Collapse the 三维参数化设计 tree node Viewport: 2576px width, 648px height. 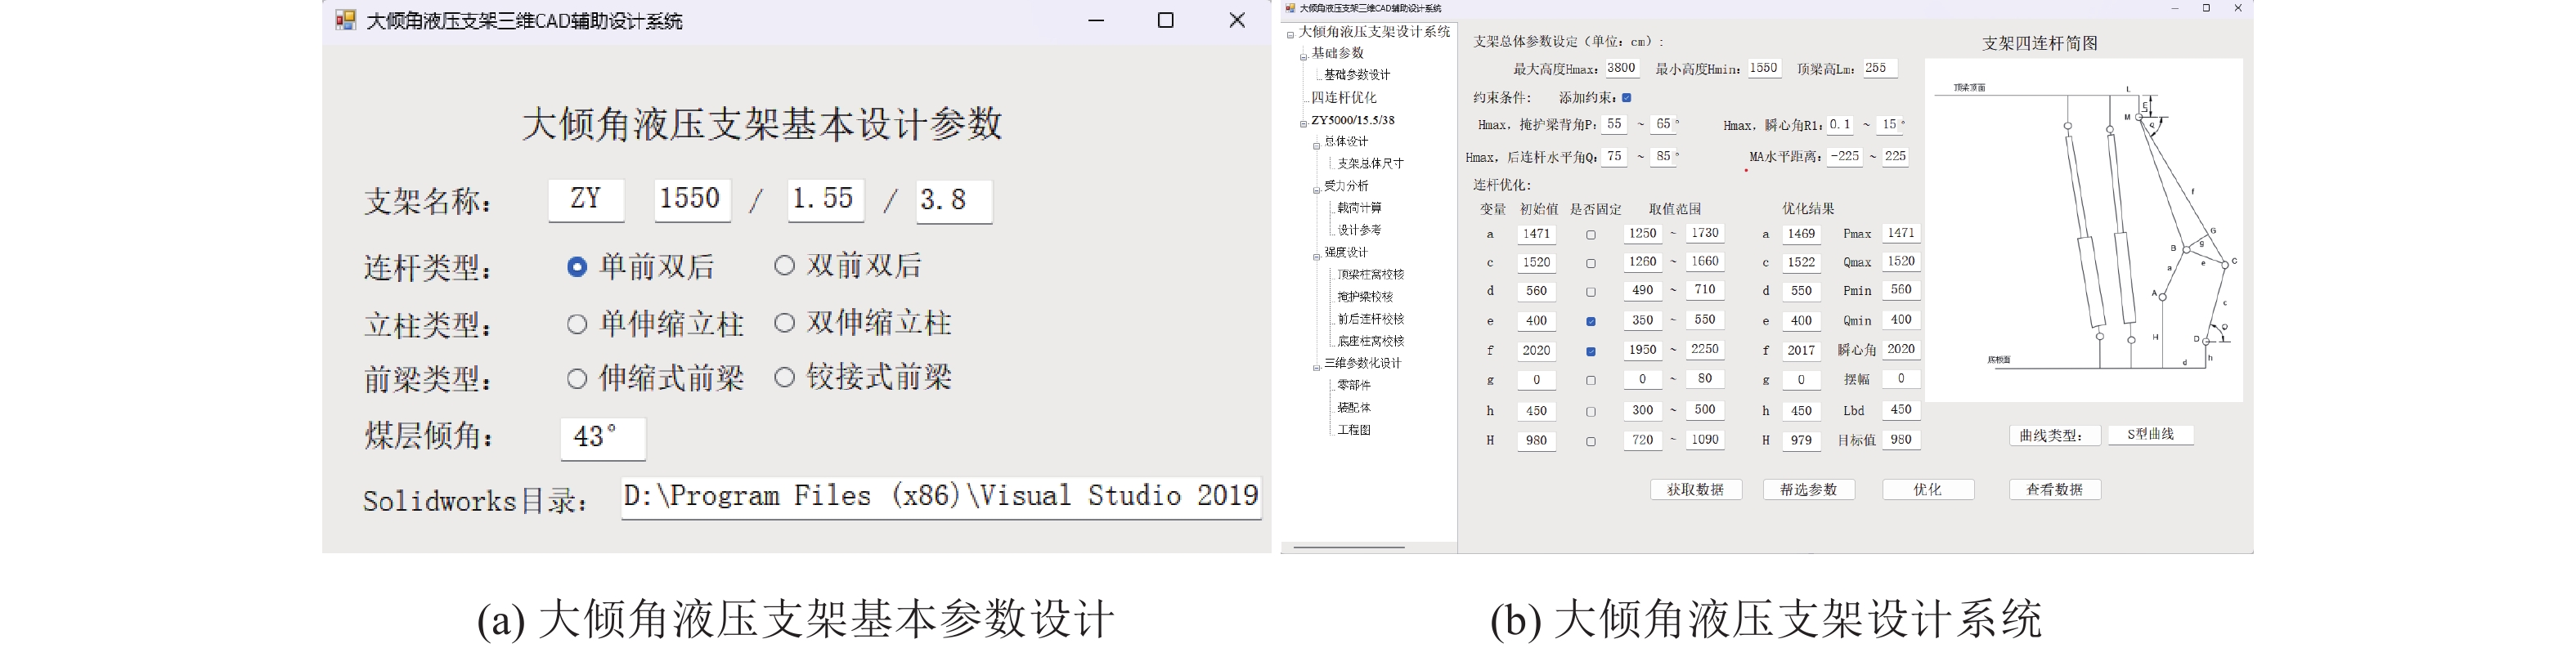click(x=1316, y=367)
